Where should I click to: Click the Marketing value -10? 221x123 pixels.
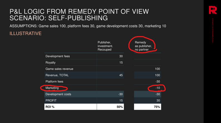click(158, 88)
